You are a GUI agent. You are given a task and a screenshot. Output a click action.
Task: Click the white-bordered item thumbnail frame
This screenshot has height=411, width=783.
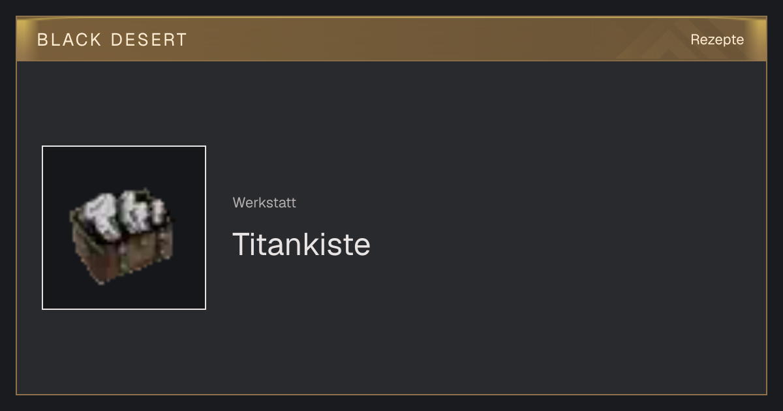point(124,228)
